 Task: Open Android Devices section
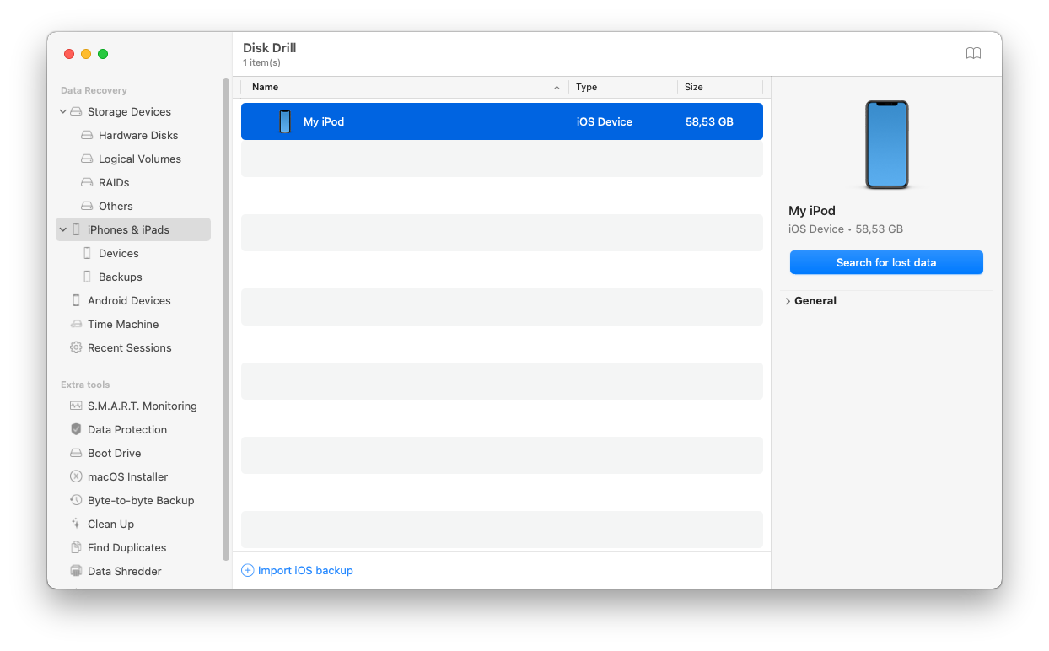coord(129,300)
